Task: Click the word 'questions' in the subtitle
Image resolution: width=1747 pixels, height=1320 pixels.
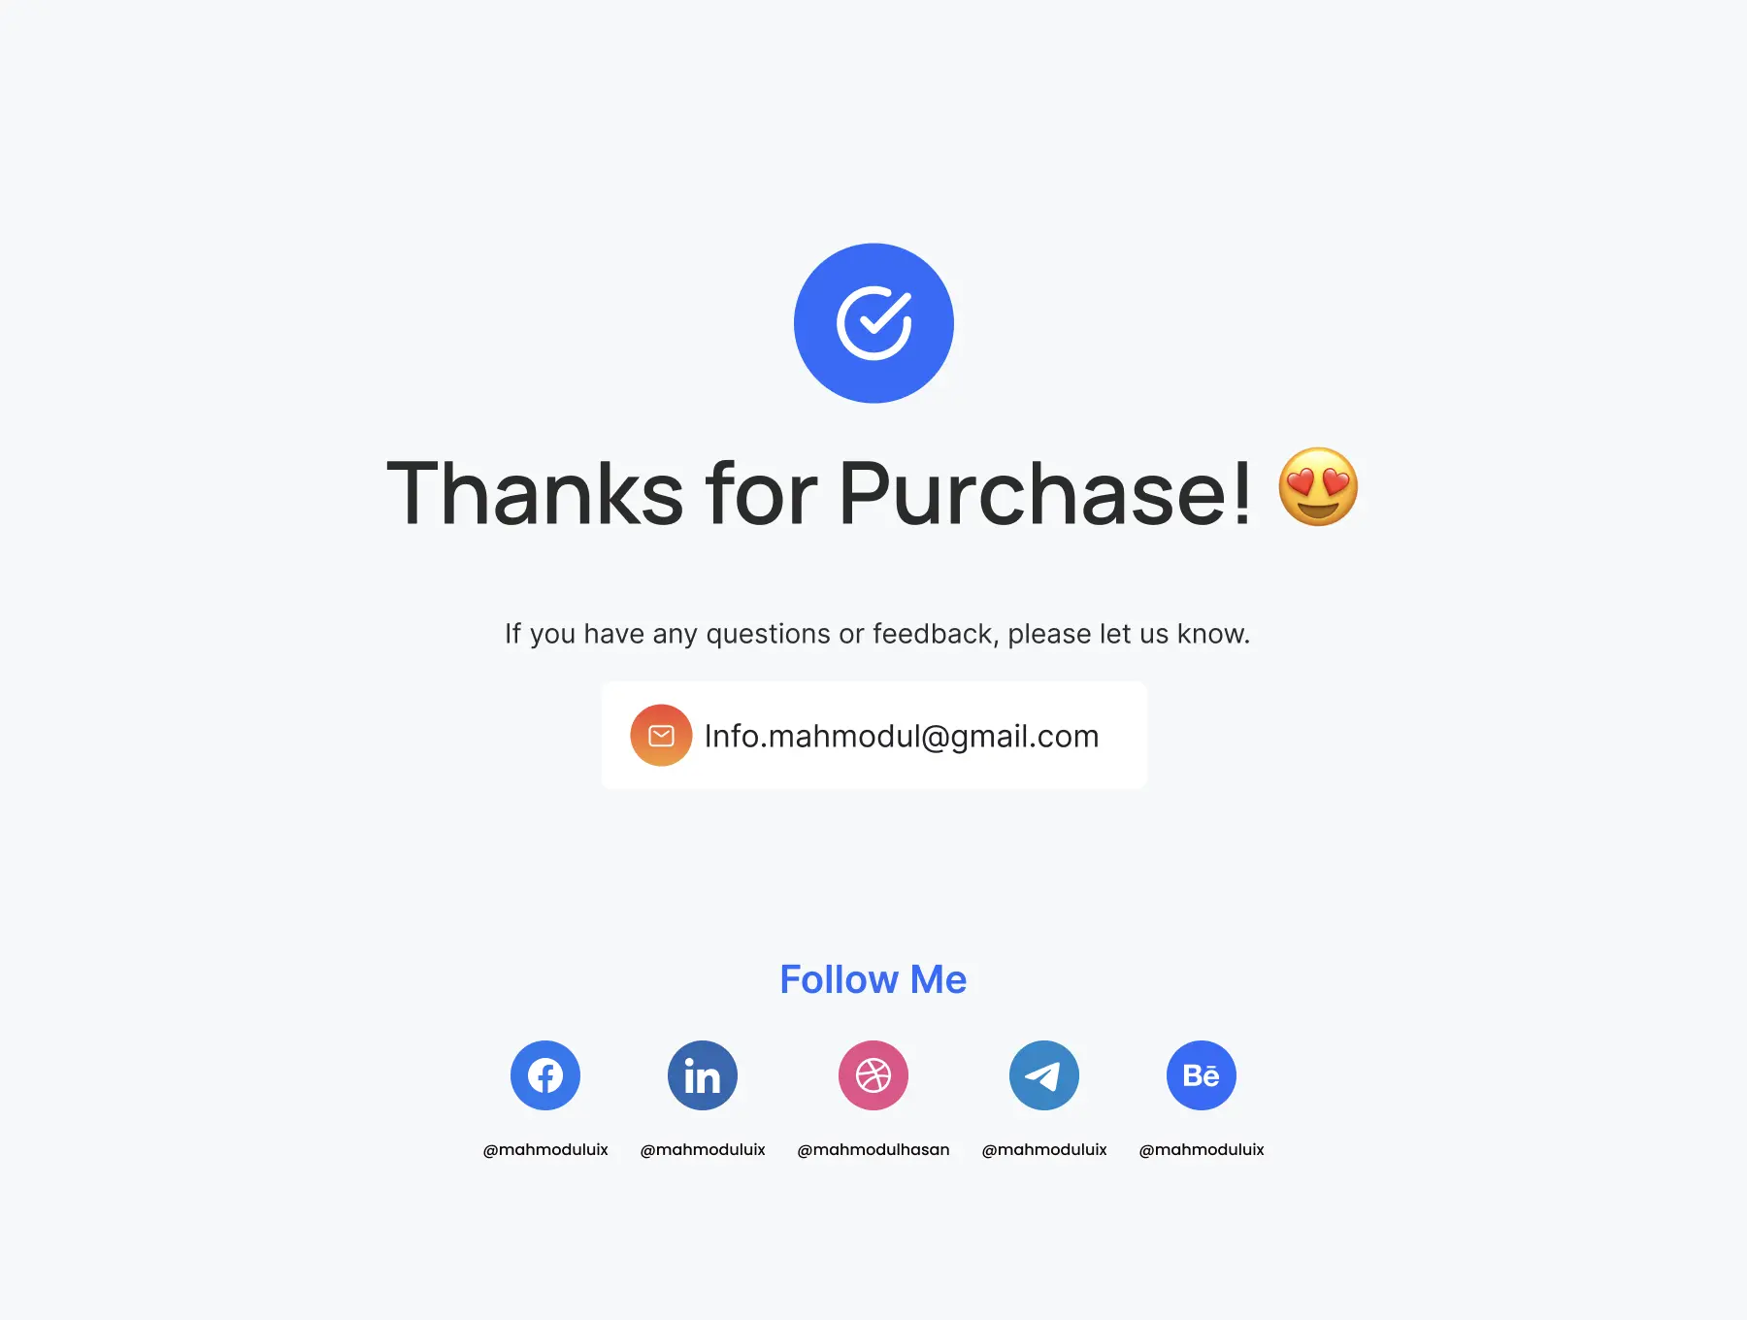Action: 768,634
